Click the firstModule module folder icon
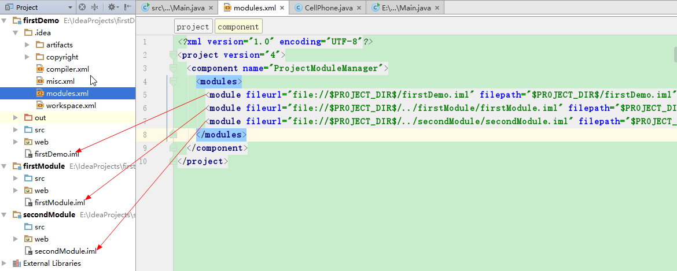Screen dimensions: 677x271 tap(17, 166)
